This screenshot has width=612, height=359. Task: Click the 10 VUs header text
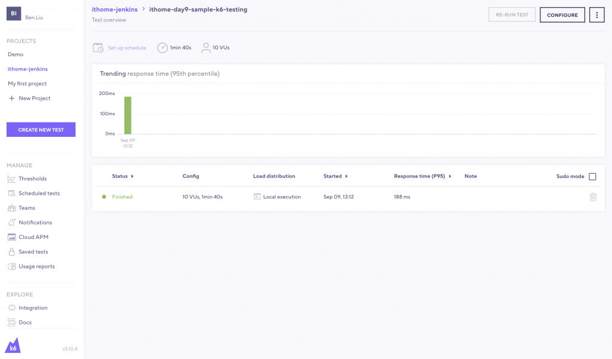coord(221,48)
